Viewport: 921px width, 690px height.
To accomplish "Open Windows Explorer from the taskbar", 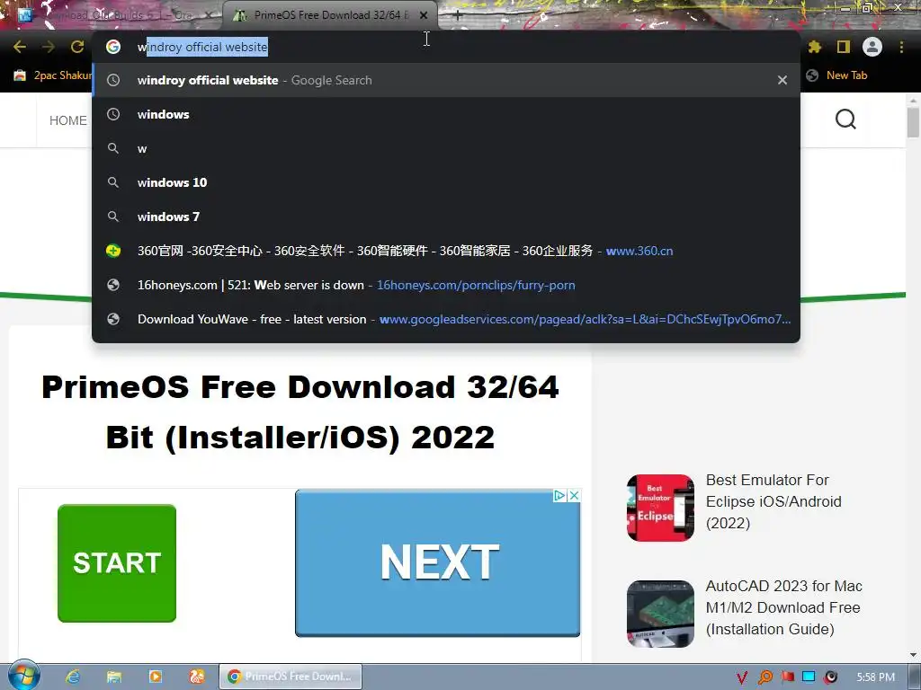I will pyautogui.click(x=114, y=677).
